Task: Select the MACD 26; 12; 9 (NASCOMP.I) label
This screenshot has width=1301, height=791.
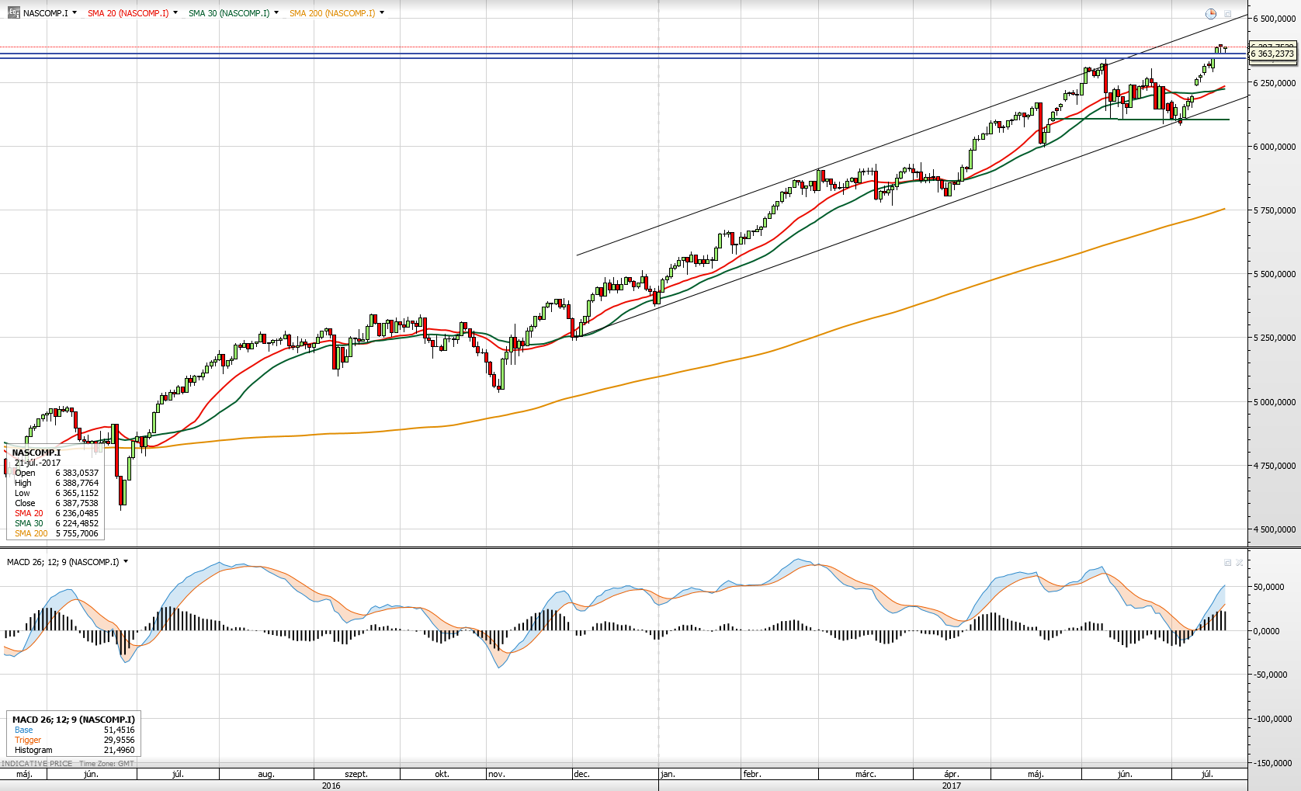Action: pos(63,562)
